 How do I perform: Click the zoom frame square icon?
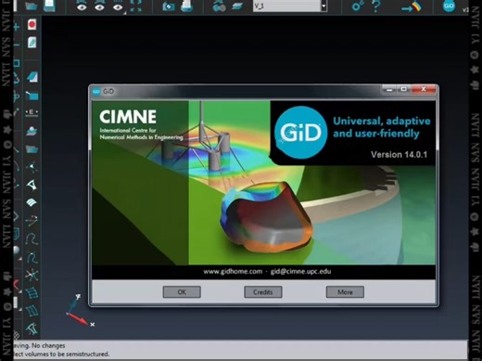pyautogui.click(x=17, y=63)
